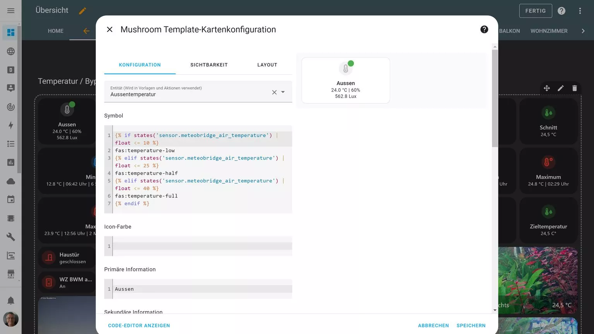Click the Aussen card on the dashboard
The width and height of the screenshot is (594, 334).
pos(67,121)
